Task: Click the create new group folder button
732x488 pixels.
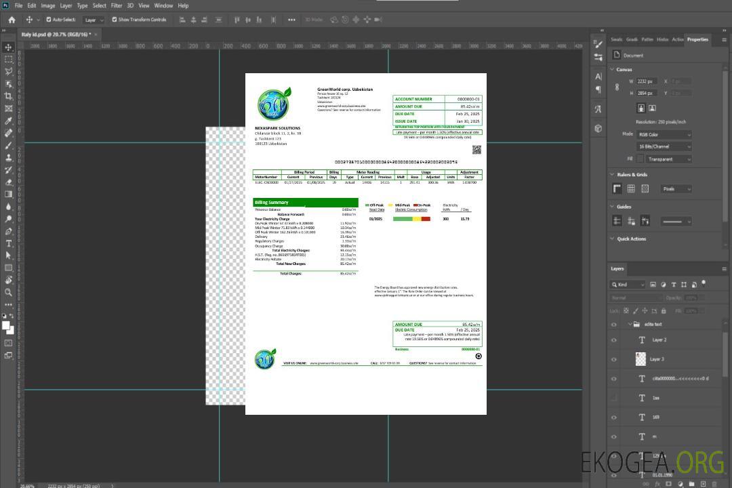Action: (x=691, y=484)
